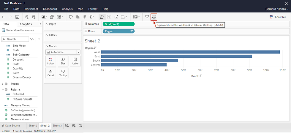
Task: Click the Central bar in chart
Action: (134, 65)
